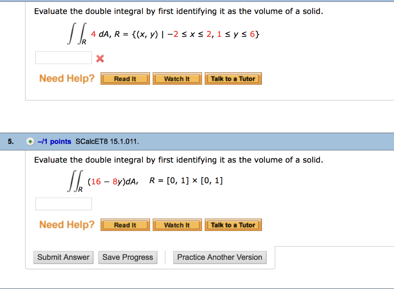Click the green plus icon beside question 5

(x=30, y=141)
